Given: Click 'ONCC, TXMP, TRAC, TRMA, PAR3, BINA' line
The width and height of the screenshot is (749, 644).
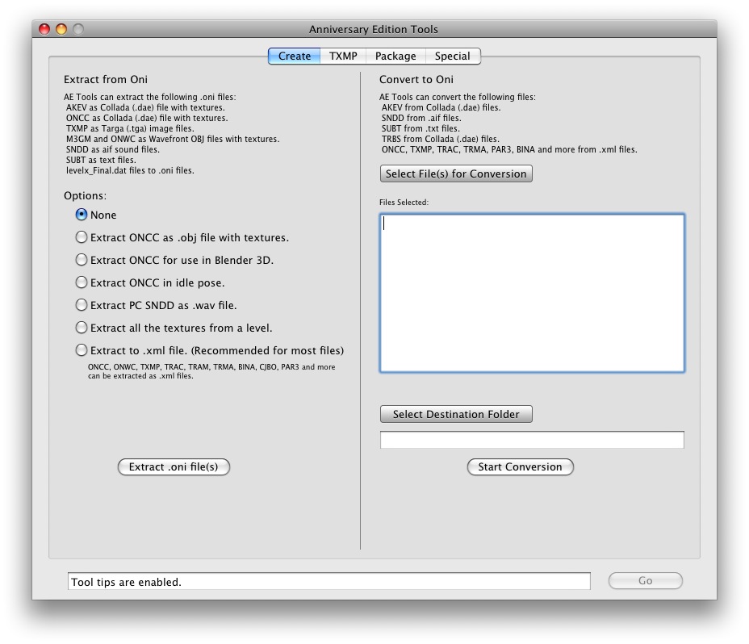Looking at the screenshot, I should (x=509, y=149).
